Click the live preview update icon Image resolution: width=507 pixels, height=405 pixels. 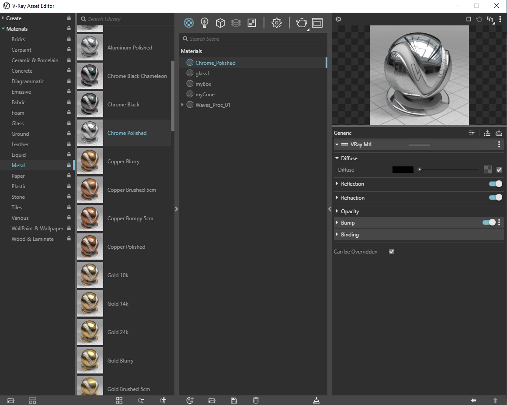pos(338,19)
